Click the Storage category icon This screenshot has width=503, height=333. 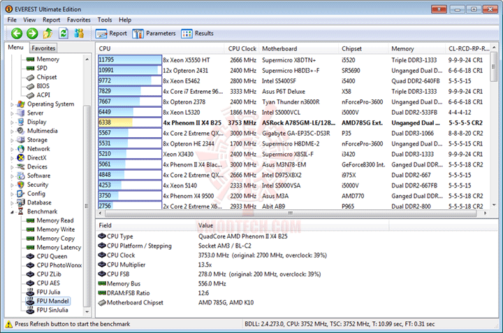click(x=21, y=140)
